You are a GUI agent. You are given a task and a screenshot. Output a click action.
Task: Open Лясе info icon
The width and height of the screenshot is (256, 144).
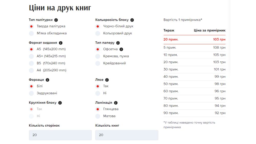(x=107, y=80)
